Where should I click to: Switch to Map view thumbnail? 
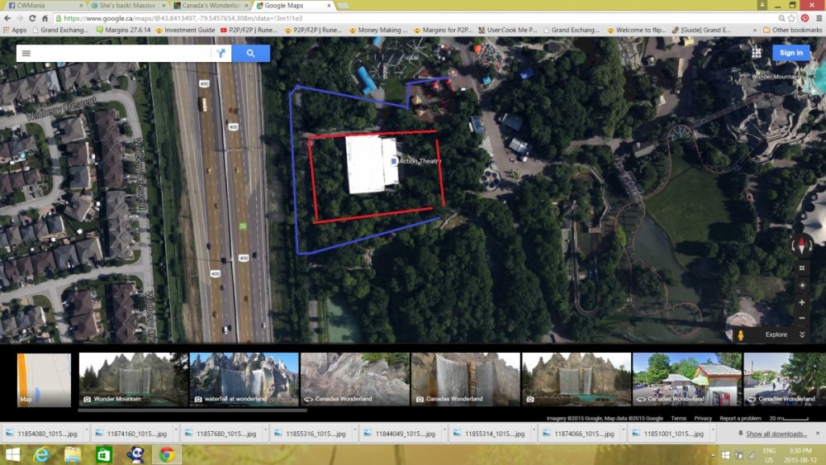pos(44,380)
